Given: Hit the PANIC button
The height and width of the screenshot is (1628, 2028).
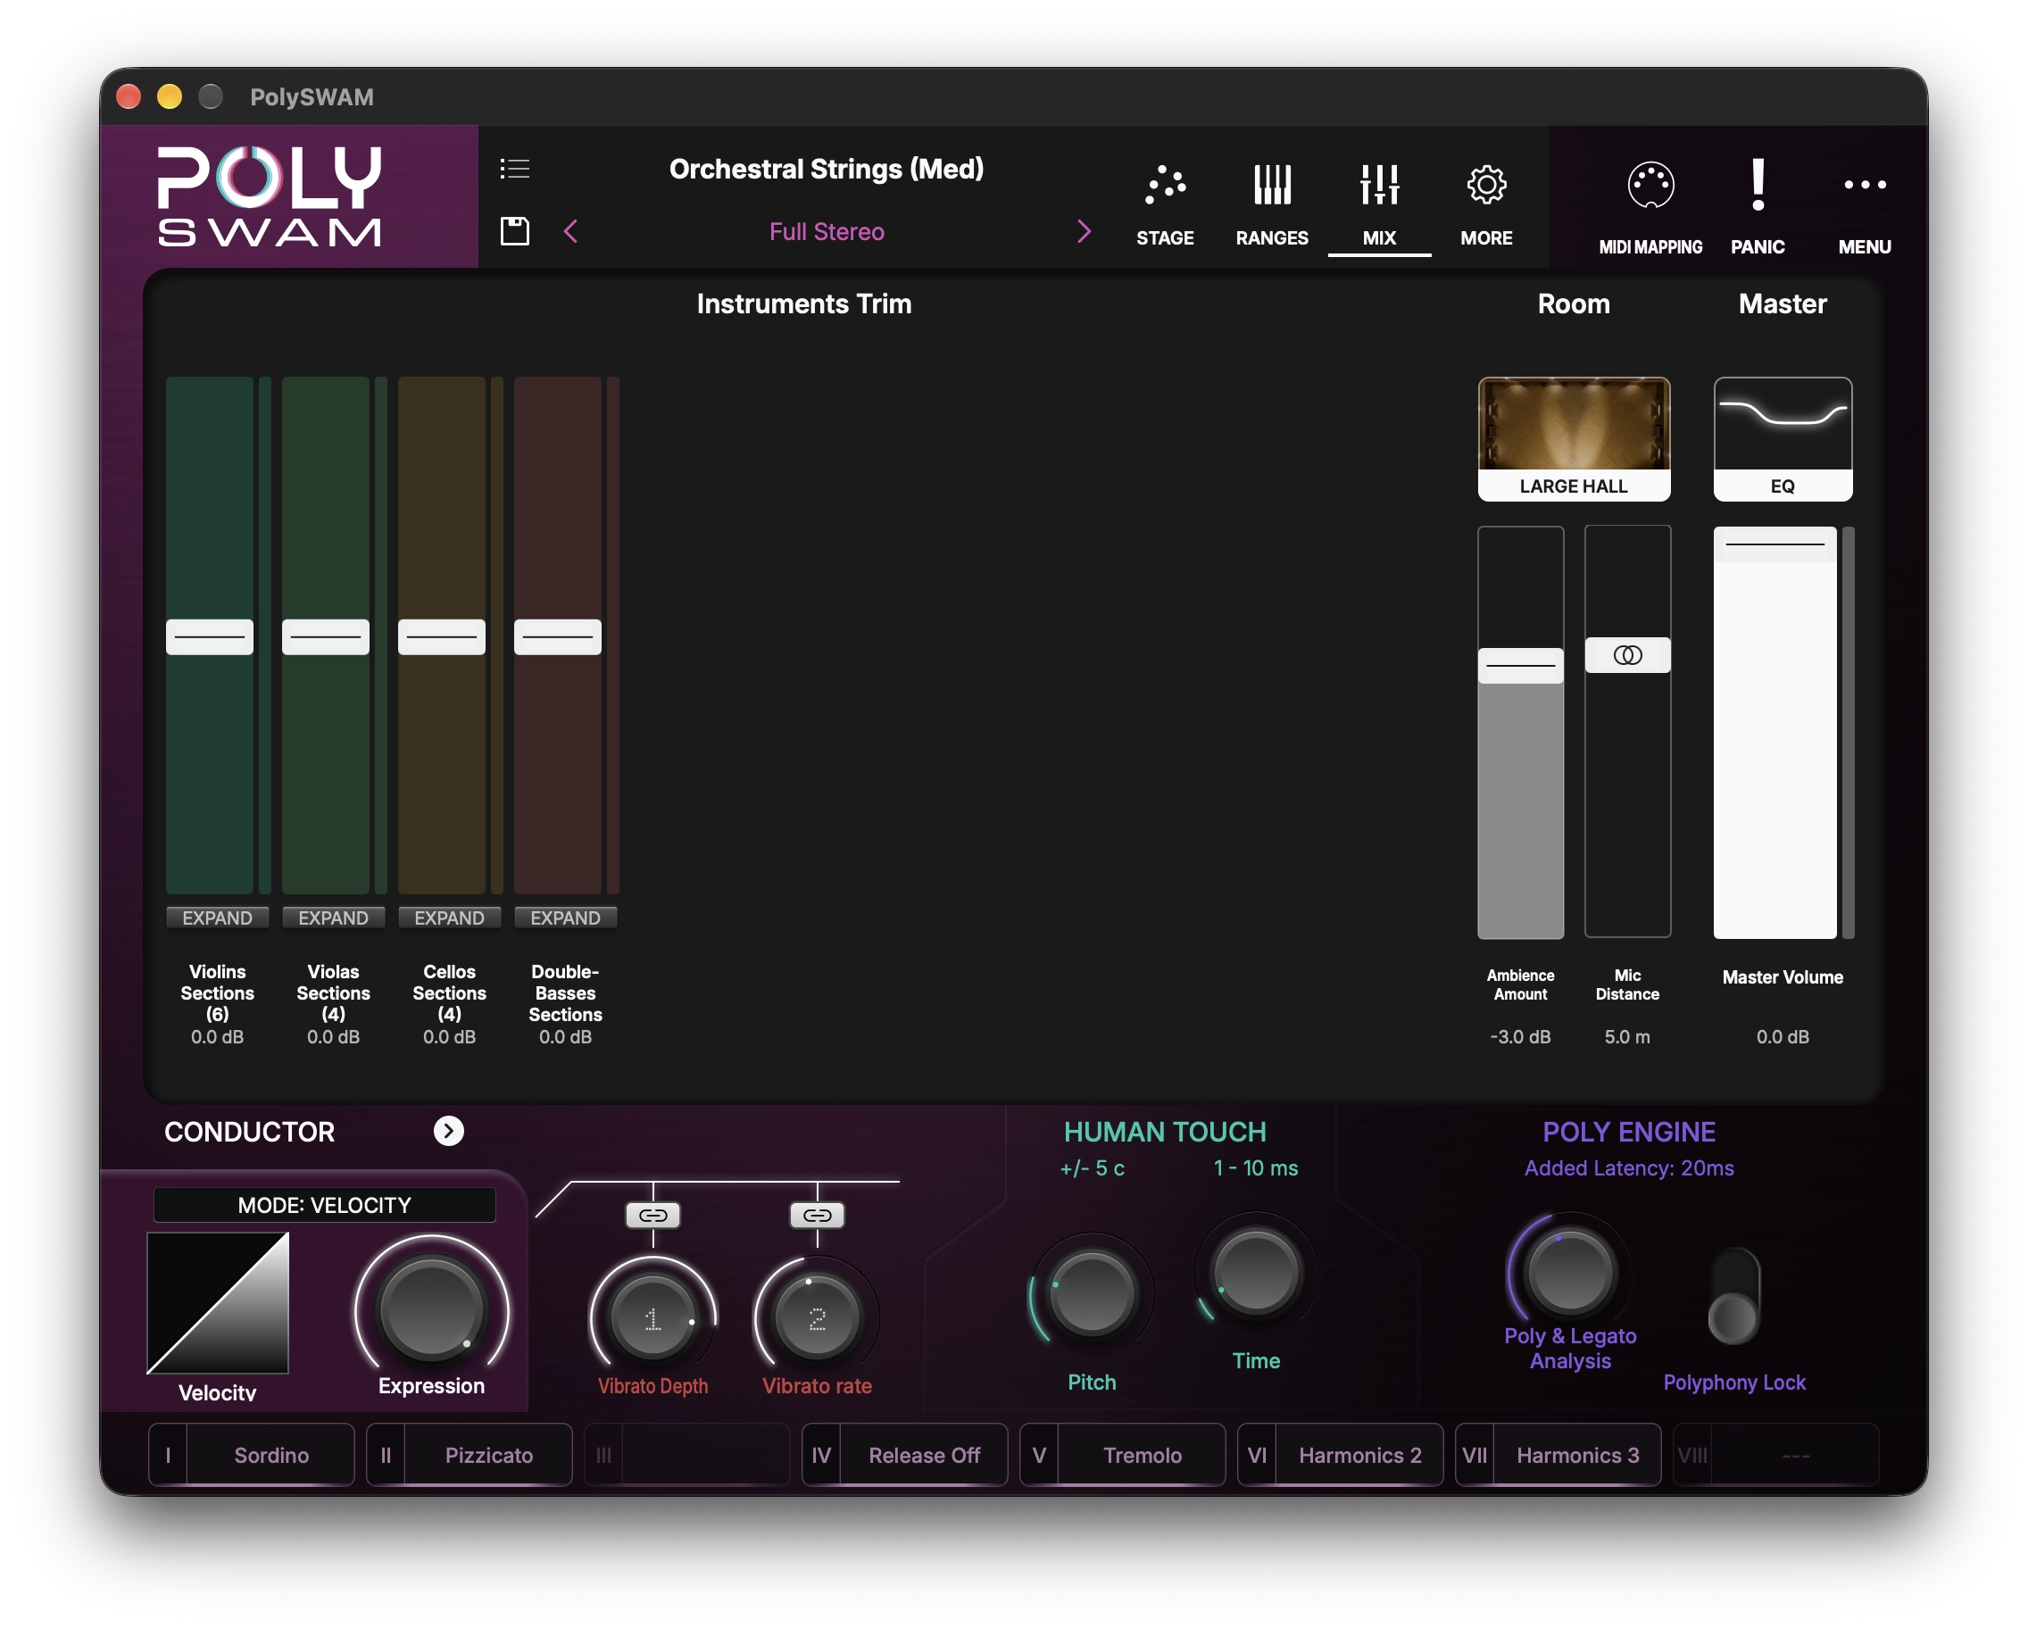Looking at the screenshot, I should coord(1758,209).
